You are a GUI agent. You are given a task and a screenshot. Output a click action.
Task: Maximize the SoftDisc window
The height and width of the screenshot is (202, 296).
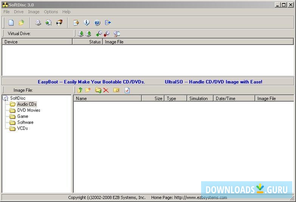(284, 5)
